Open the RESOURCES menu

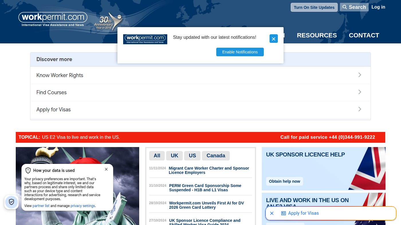[x=317, y=35]
